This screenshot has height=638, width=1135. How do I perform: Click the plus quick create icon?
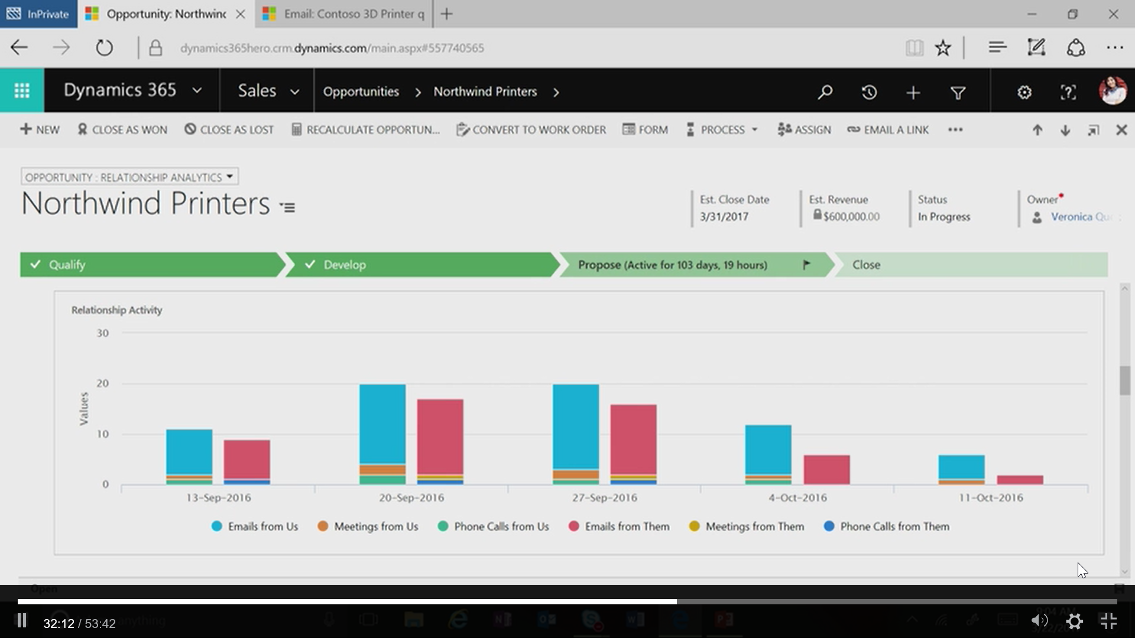[x=913, y=93]
